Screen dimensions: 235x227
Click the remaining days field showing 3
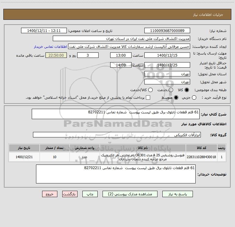(88, 55)
